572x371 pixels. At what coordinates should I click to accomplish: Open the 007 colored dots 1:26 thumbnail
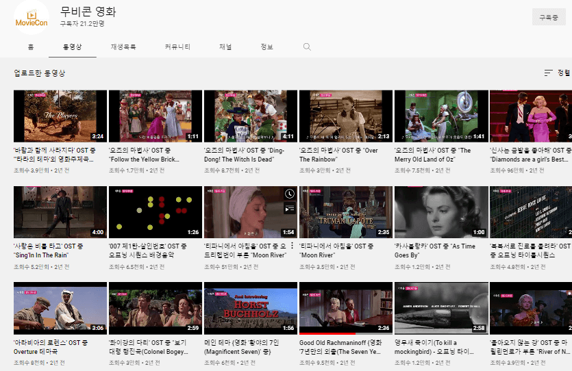156,212
